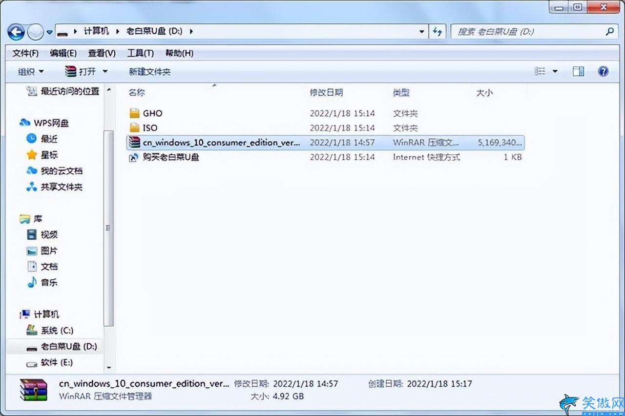The width and height of the screenshot is (625, 416).
Task: Click the search magnifier icon
Action: (609, 32)
